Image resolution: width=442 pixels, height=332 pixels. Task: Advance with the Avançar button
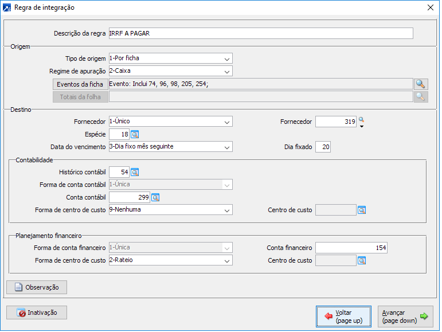405,317
